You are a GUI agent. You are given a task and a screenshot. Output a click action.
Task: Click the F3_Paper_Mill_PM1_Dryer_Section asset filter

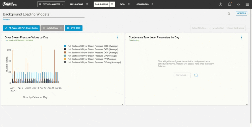pos(21,28)
